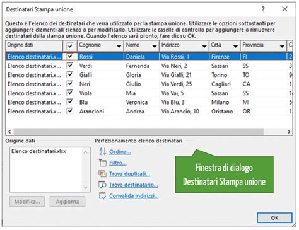This screenshot has height=230, width=299.
Task: Confirm with the OK button
Action: point(274,218)
